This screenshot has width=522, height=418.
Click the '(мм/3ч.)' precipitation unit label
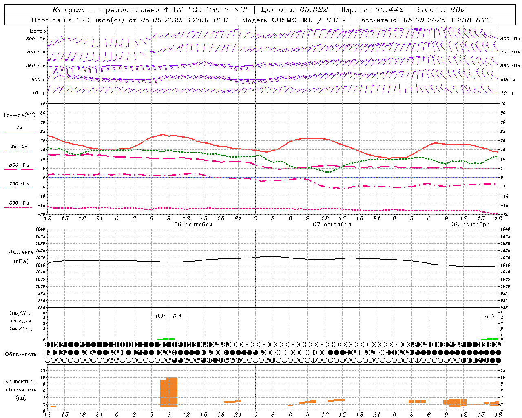(21, 313)
